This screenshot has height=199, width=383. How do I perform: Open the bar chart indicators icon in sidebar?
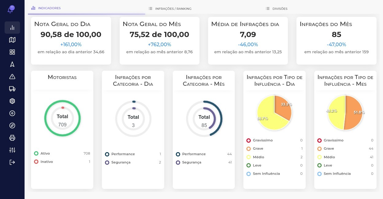(x=12, y=28)
